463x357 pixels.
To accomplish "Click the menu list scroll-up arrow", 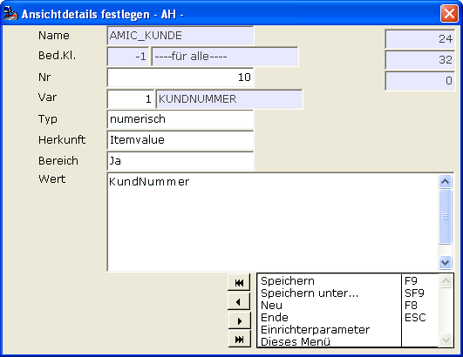I will pos(446,281).
